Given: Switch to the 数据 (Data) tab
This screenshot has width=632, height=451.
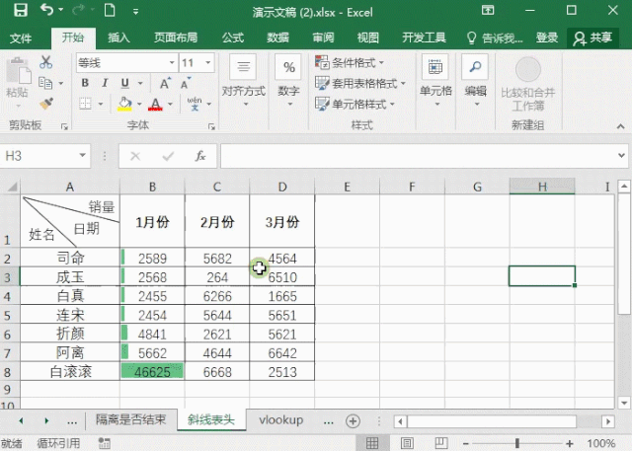Looking at the screenshot, I should [x=277, y=38].
